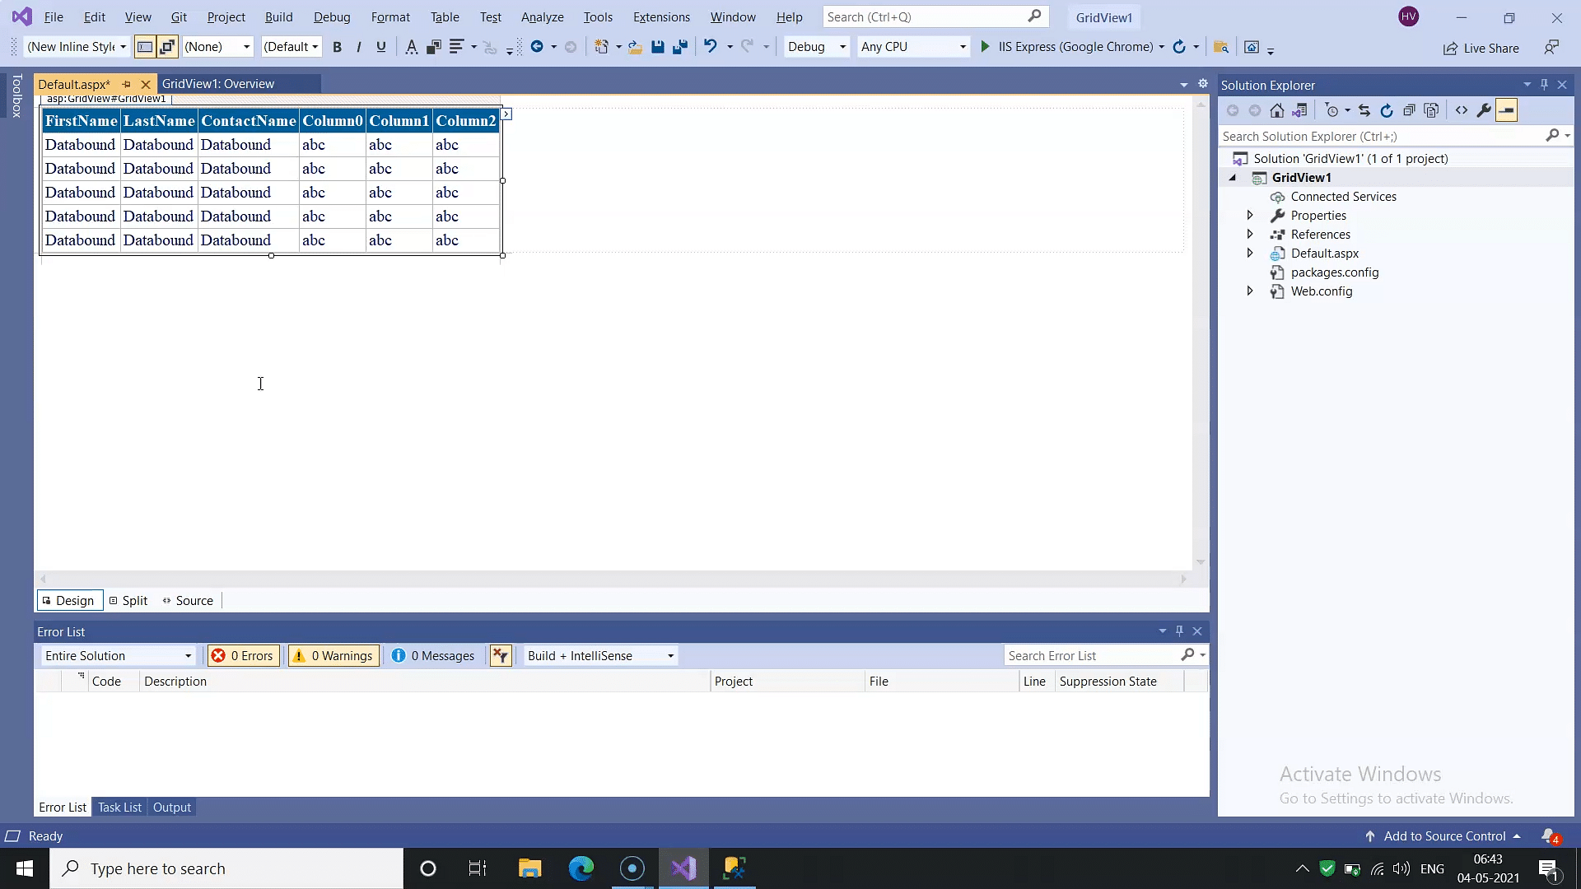Switch to Source view tab
Image resolution: width=1581 pixels, height=889 pixels.
tap(194, 600)
